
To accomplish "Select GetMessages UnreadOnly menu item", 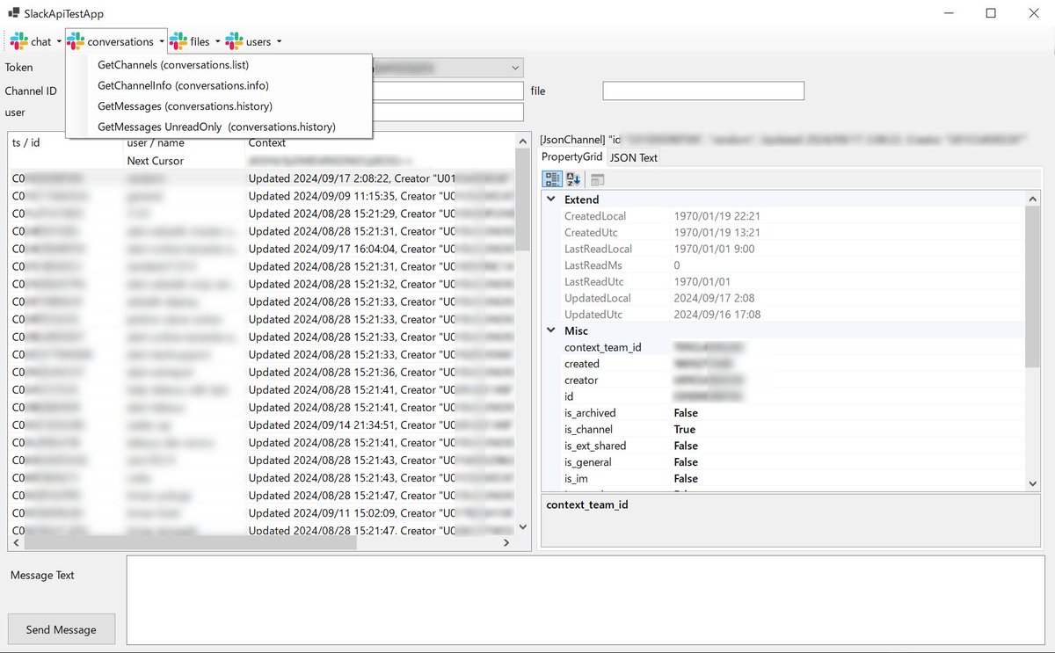I will click(x=219, y=127).
